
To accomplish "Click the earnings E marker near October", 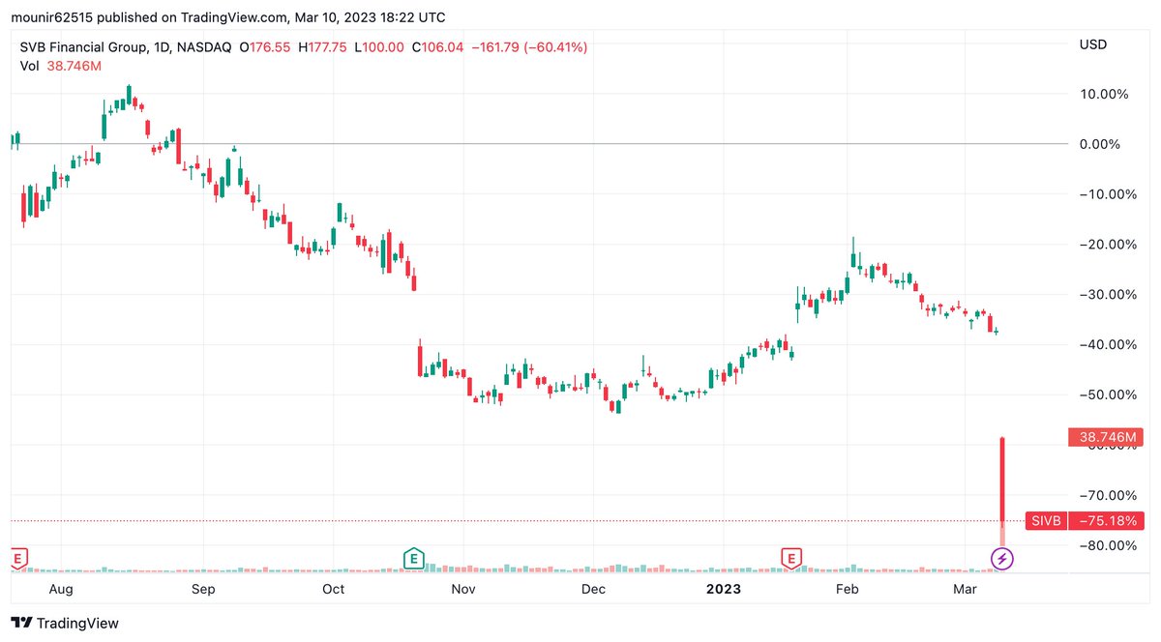I will [413, 558].
